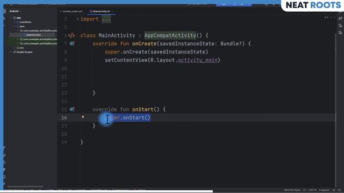Image resolution: width=344 pixels, height=193 pixels.
Task: Select the res folder row
Action: coord(20,48)
